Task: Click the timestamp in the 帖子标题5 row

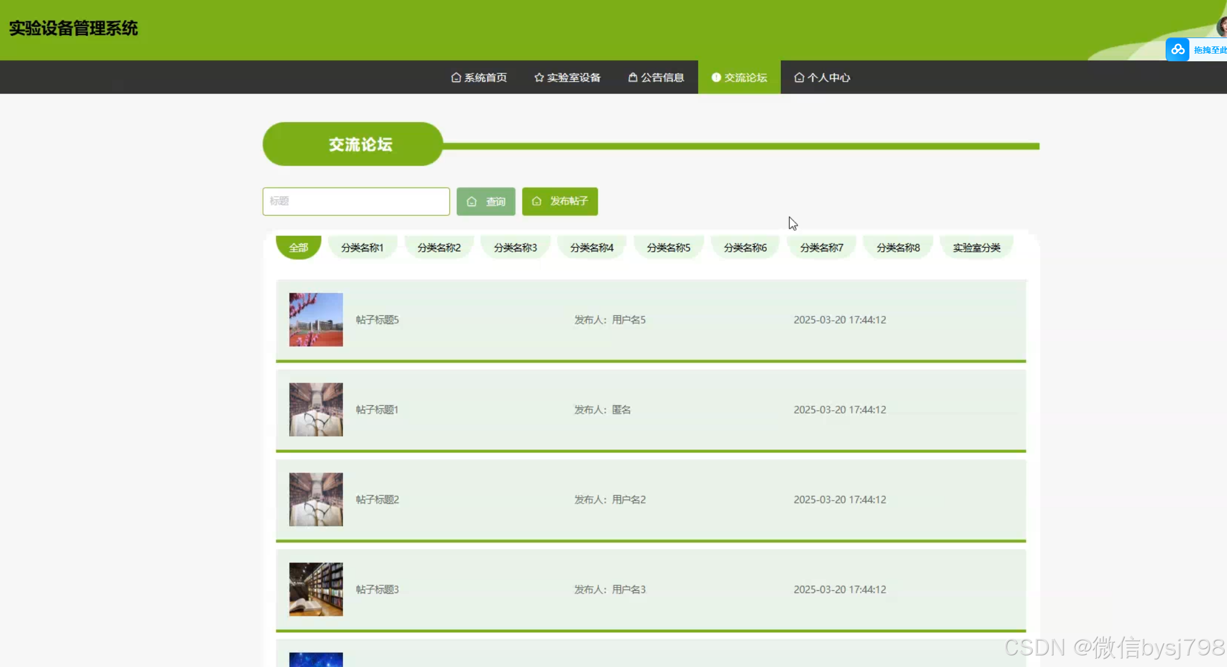Action: pyautogui.click(x=840, y=320)
